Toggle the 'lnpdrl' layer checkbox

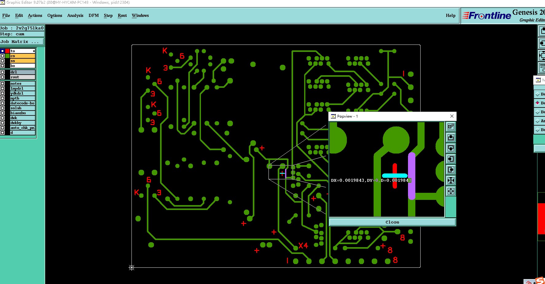(2, 88)
